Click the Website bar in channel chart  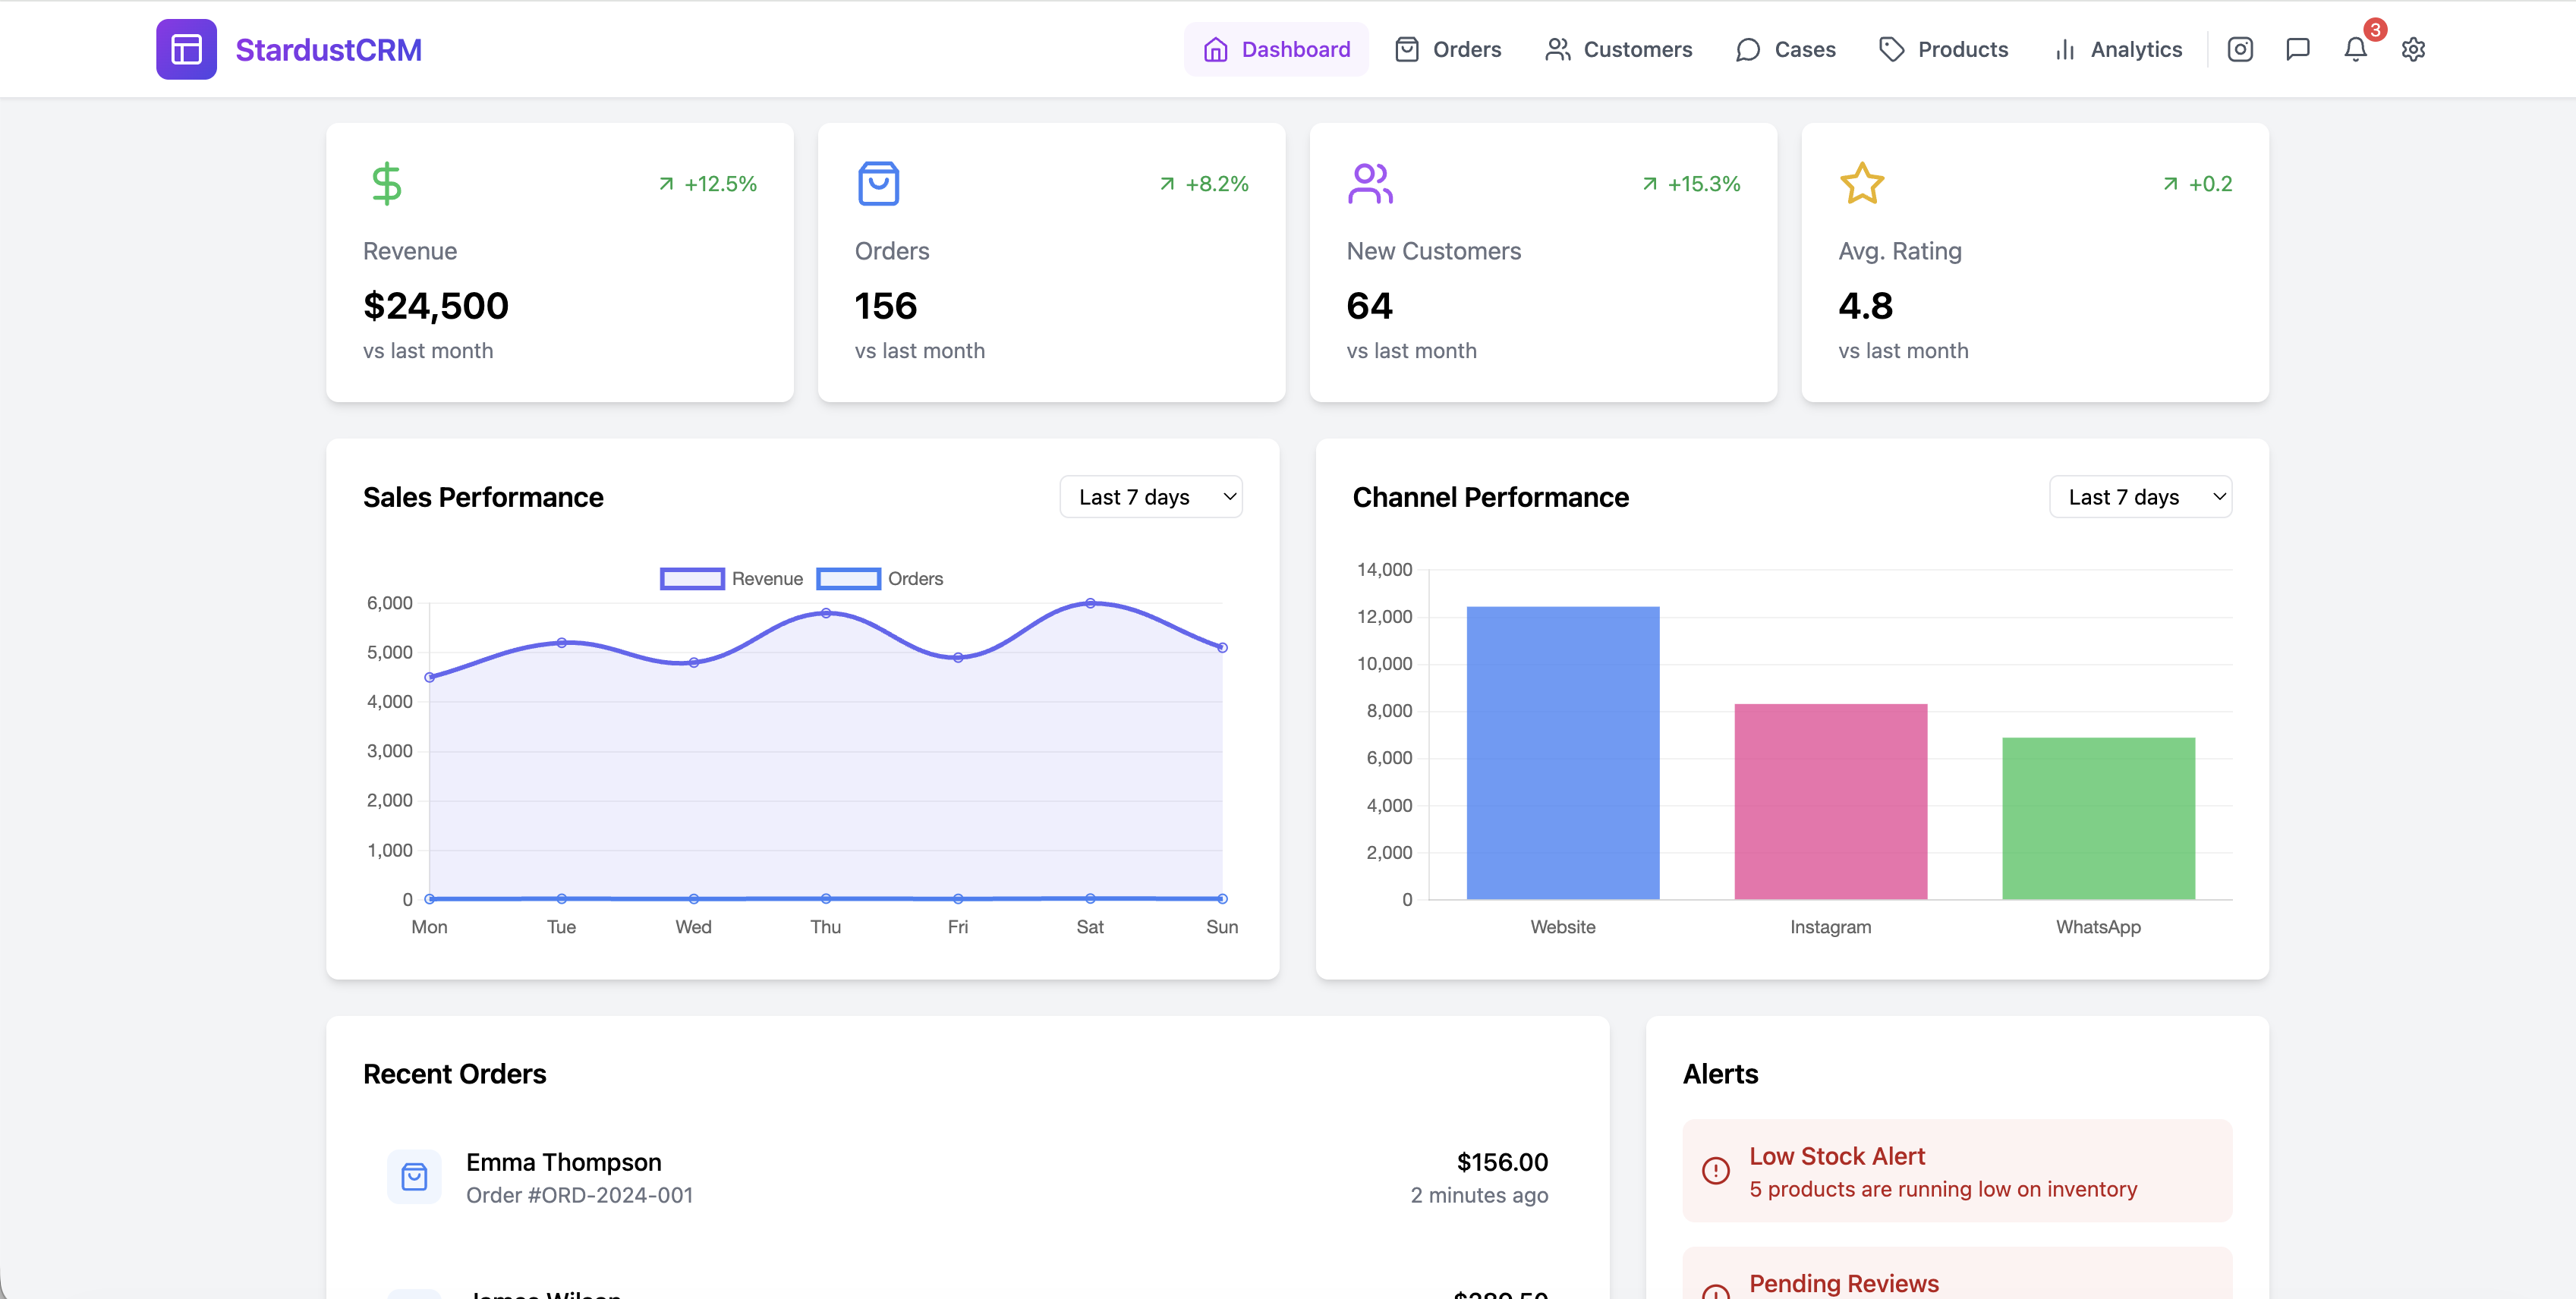(1563, 753)
